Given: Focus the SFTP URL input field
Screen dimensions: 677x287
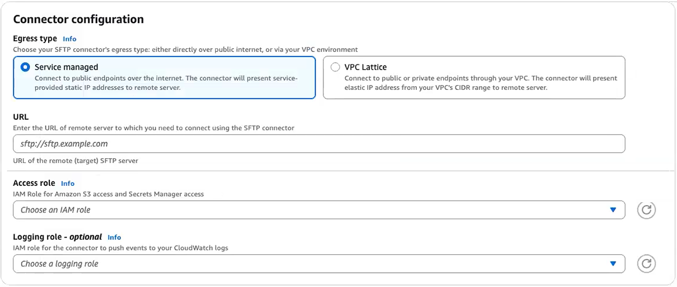Looking at the screenshot, I should [x=319, y=144].
